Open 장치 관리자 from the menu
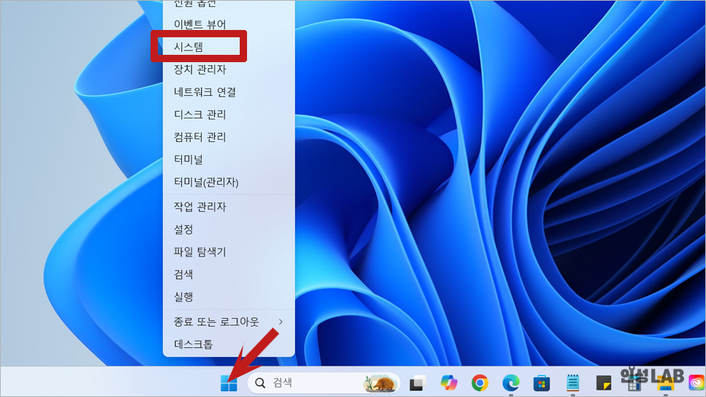The width and height of the screenshot is (706, 397). (229, 69)
